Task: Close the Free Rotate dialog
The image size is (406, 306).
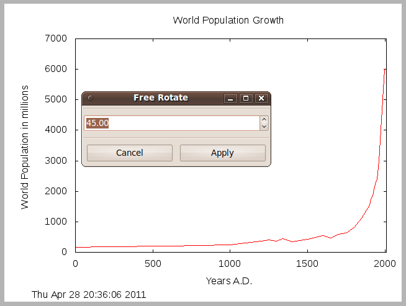Action: [261, 98]
